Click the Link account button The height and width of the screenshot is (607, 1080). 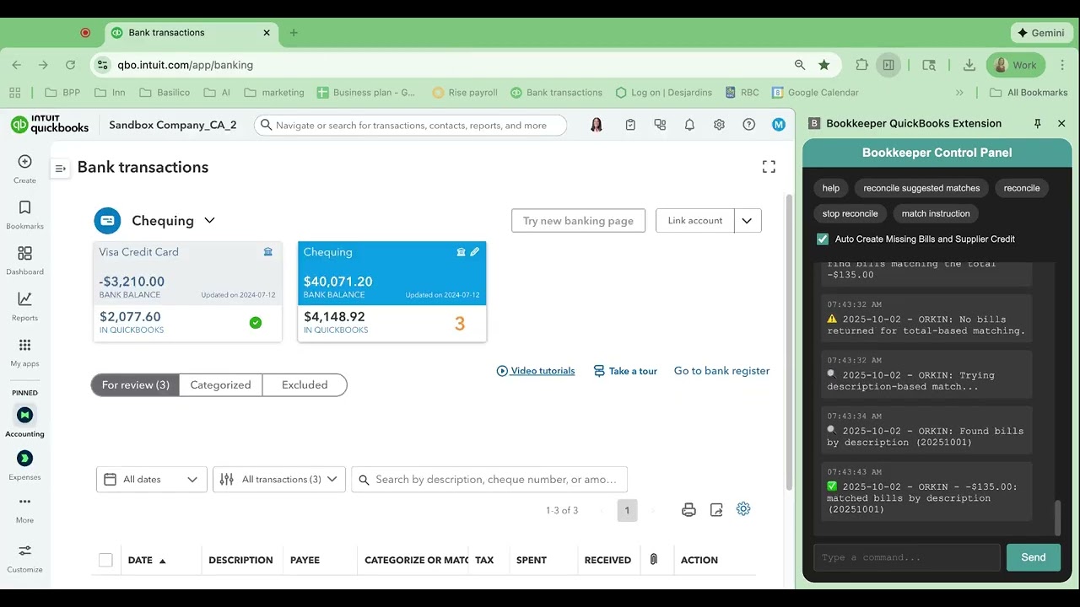pos(695,221)
